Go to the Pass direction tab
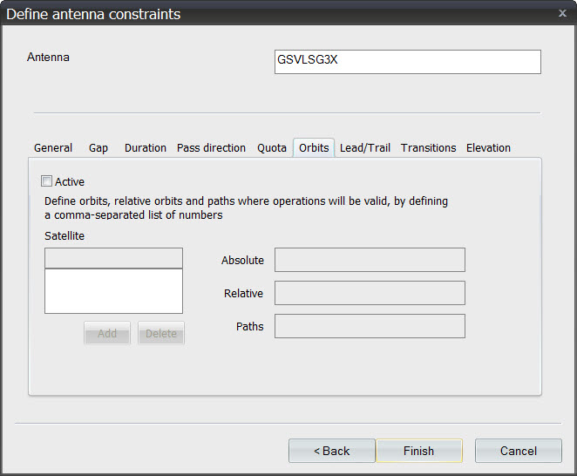 (x=211, y=148)
